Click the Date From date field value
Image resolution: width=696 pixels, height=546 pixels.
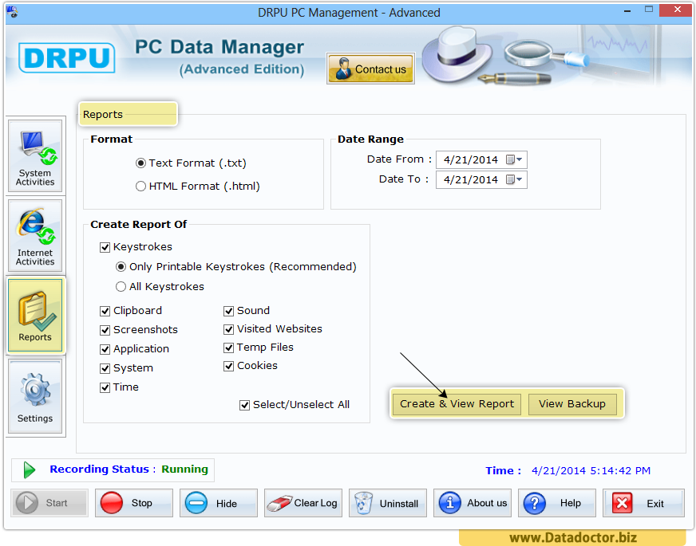point(471,160)
